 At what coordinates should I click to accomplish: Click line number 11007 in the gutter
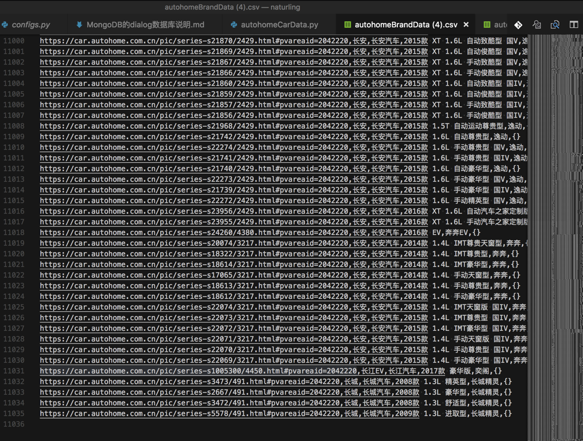(14, 115)
